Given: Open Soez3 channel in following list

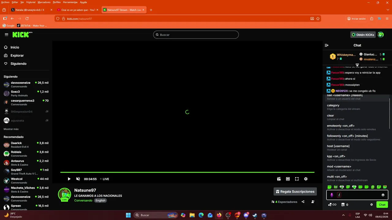Looking at the screenshot, I should coord(26,94).
